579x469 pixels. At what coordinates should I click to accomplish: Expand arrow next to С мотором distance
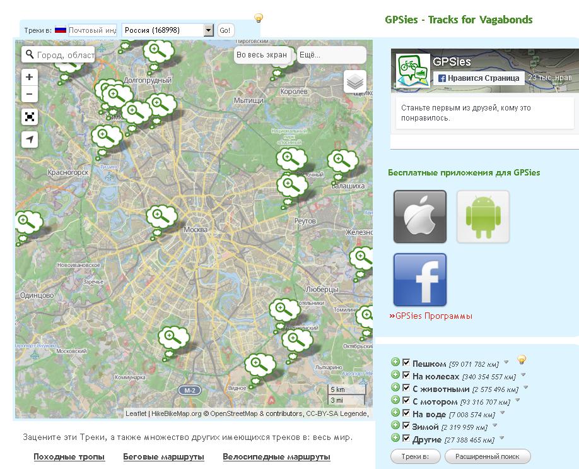pyautogui.click(x=518, y=400)
